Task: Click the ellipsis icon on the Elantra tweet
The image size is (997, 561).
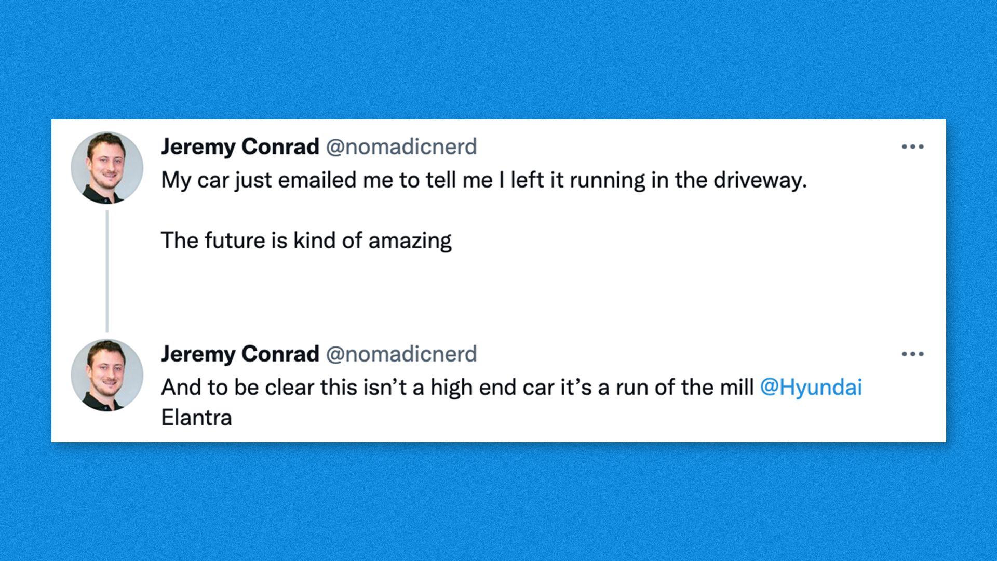Action: tap(913, 354)
